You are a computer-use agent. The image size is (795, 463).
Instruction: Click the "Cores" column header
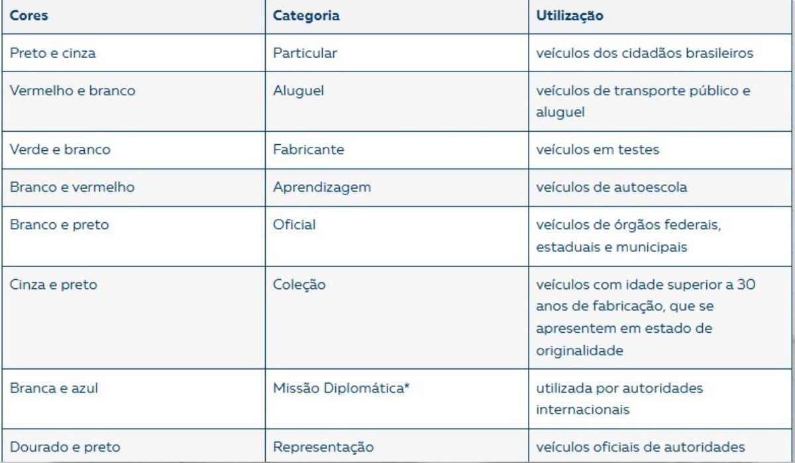pyautogui.click(x=28, y=17)
